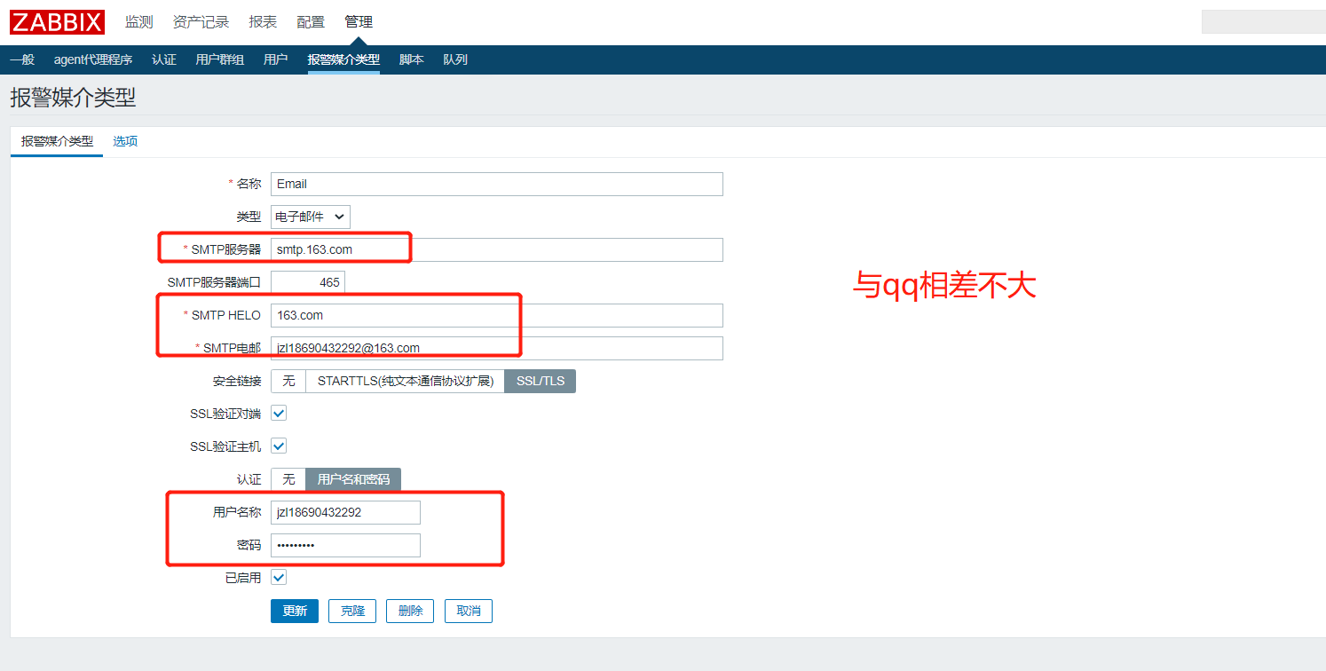Select the 报警媒介类型 form tab
The height and width of the screenshot is (671, 1326).
(x=57, y=141)
